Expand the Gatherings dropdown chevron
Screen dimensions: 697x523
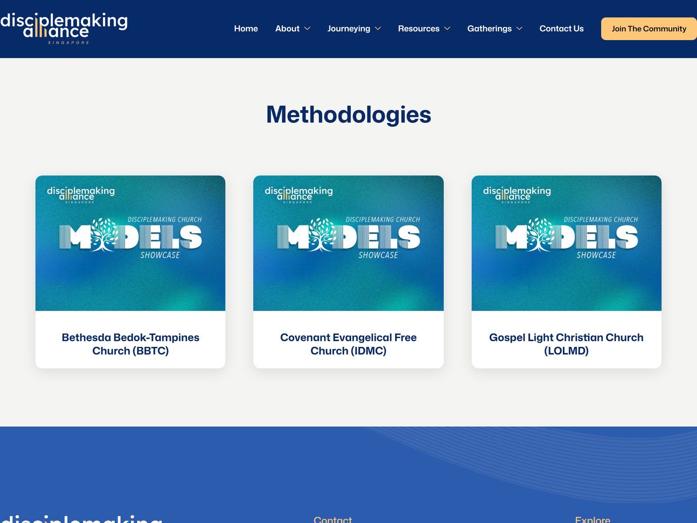(x=519, y=29)
